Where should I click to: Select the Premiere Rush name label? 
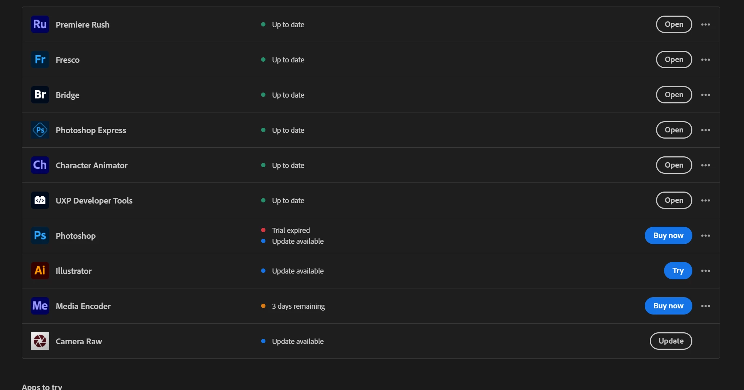[x=83, y=25]
